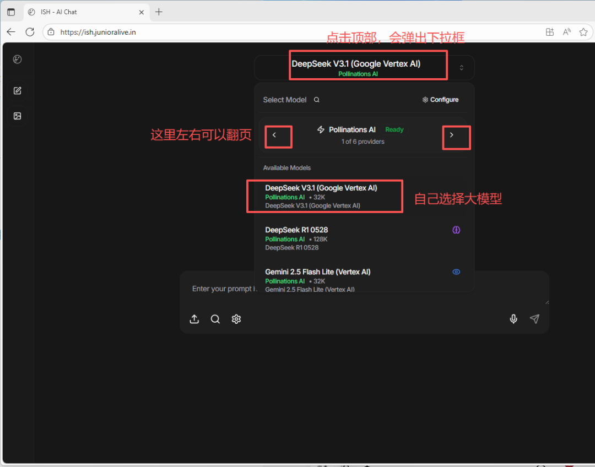This screenshot has height=467, width=595.
Task: Click reasoning brain icon on DeepSeek R1
Action: tap(456, 230)
